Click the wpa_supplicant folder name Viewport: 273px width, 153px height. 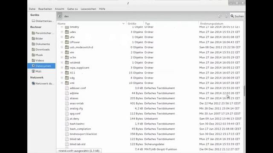tap(80, 68)
